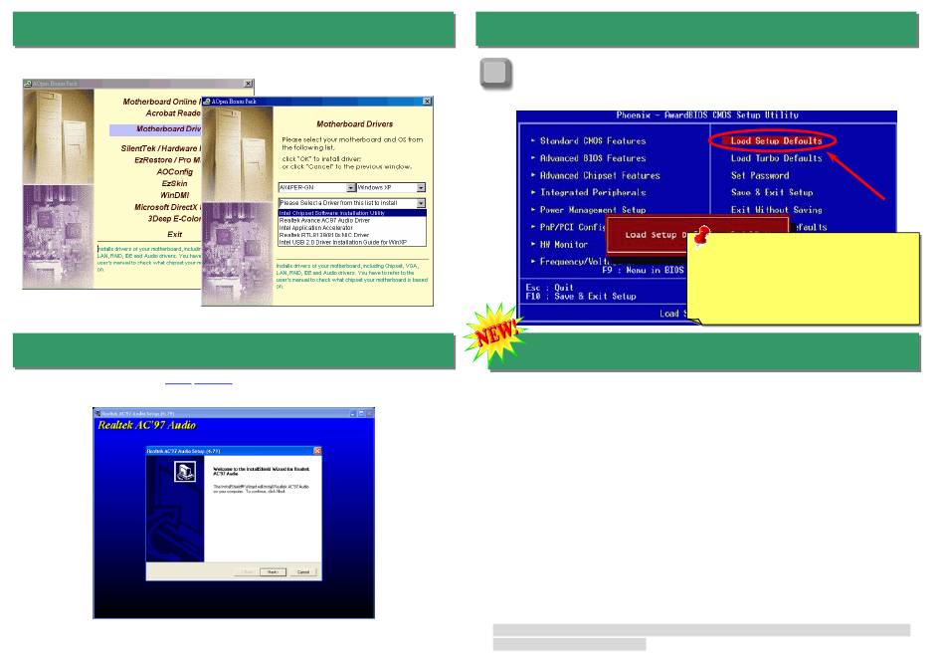This screenshot has width=945, height=656.
Task: Expand the 'Please Select a Driver' dropdown
Action: tap(421, 203)
